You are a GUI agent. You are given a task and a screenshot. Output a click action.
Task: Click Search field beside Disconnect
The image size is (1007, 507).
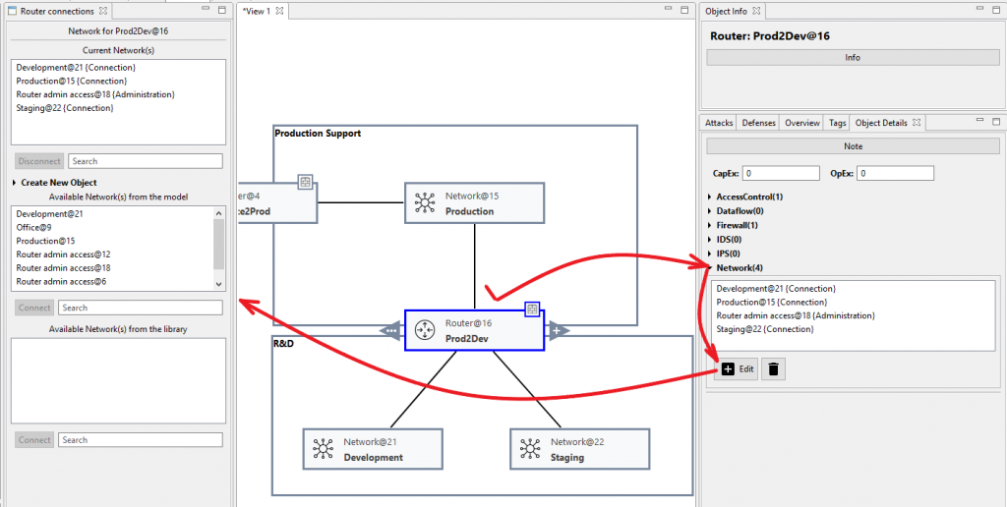pos(146,161)
